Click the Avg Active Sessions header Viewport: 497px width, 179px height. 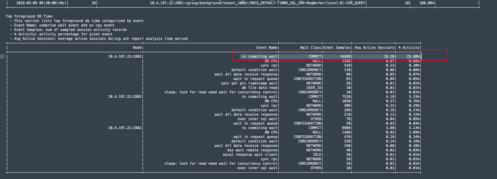click(374, 48)
